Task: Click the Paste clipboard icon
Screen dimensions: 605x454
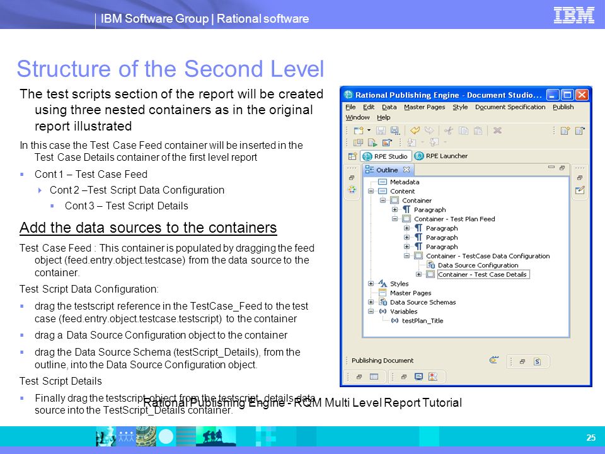Action: [478, 131]
